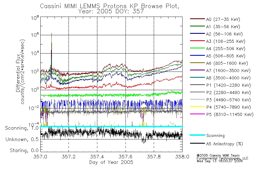The height and width of the screenshot is (169, 268).
Task: Click the Fundamental Technologies, LLC credit line
Action: tap(222, 158)
